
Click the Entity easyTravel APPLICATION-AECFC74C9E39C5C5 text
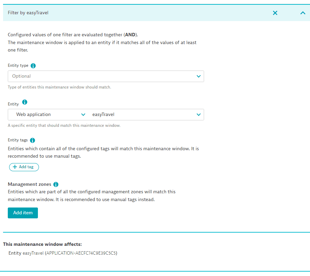click(x=63, y=253)
